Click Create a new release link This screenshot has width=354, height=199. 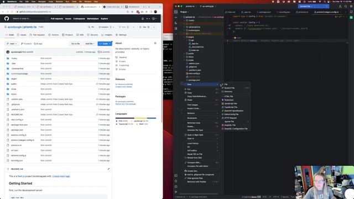click(123, 87)
